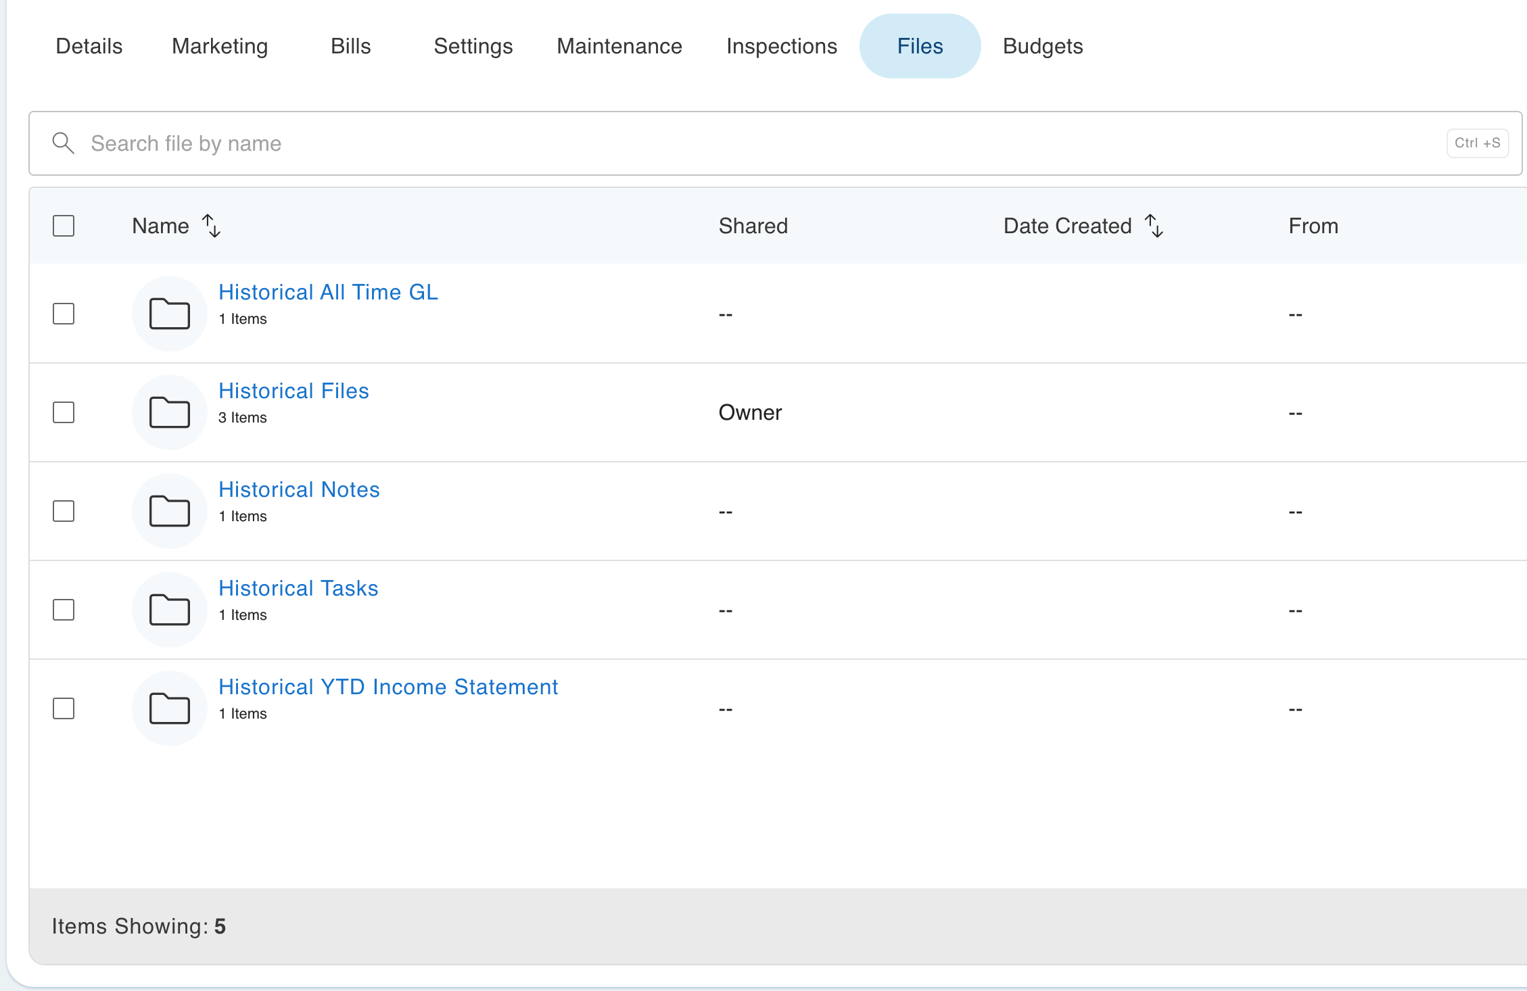1527x991 pixels.
Task: Check the Historical Files row checkbox
Action: (x=64, y=412)
